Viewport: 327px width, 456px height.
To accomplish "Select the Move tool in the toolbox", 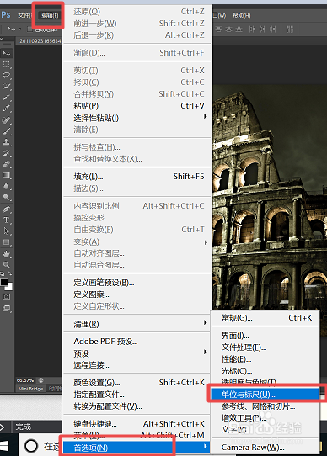I will [6, 53].
